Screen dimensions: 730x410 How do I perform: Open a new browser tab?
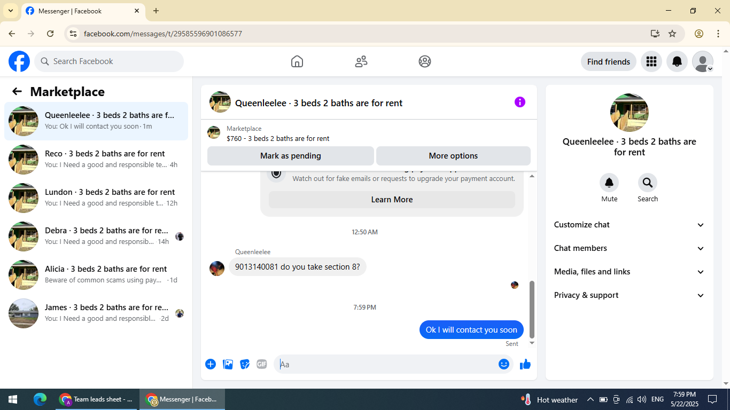click(x=156, y=11)
